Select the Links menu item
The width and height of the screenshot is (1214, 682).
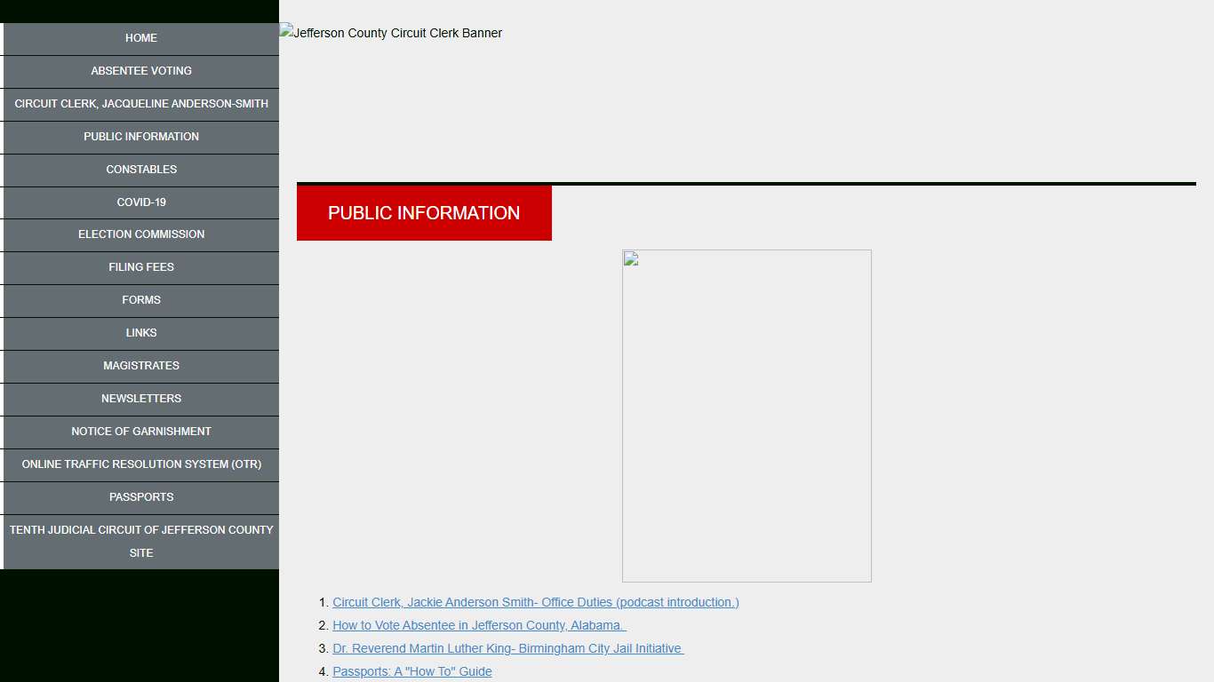click(x=141, y=333)
